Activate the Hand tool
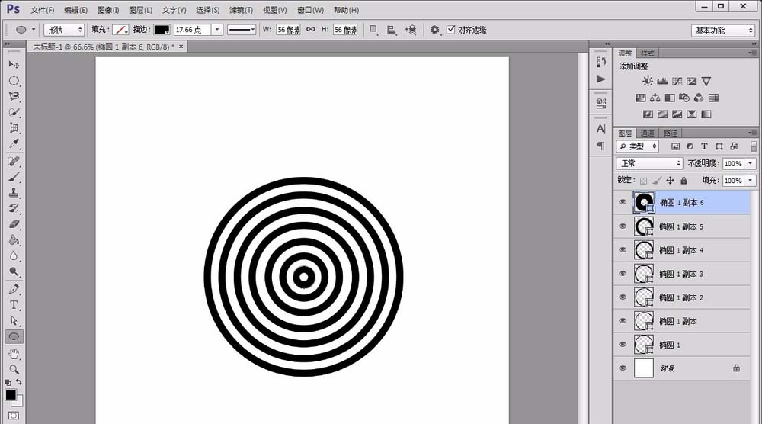This screenshot has width=762, height=424. (14, 354)
